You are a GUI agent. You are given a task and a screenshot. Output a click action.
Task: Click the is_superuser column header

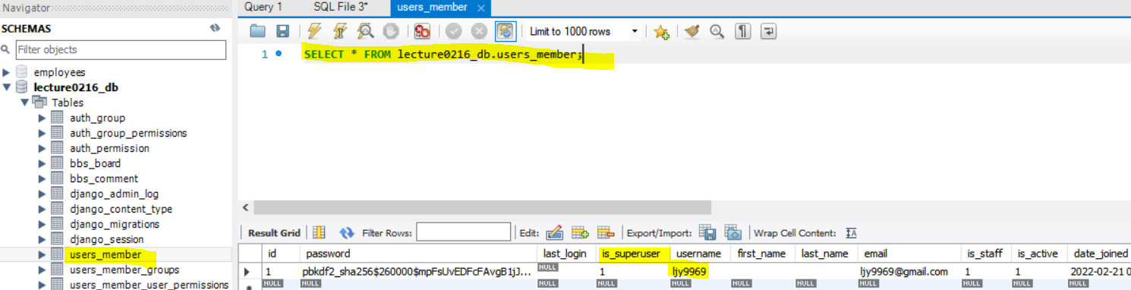pos(632,254)
